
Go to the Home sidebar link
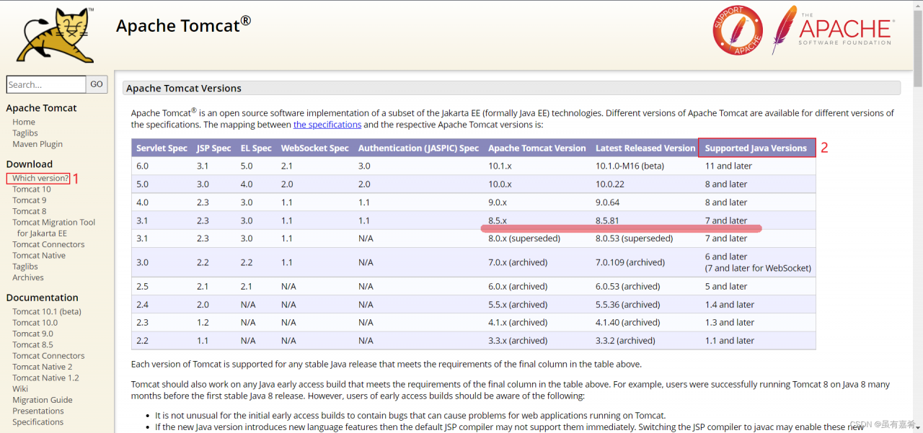(x=24, y=122)
